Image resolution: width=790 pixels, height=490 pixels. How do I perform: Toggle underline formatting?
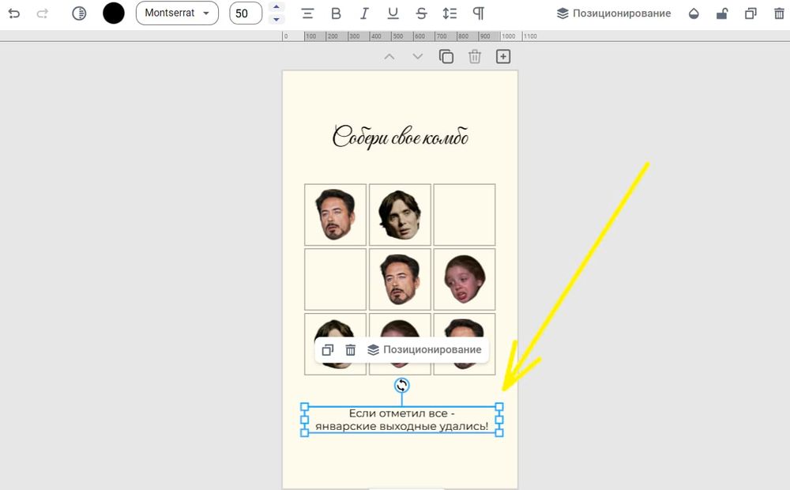tap(393, 13)
